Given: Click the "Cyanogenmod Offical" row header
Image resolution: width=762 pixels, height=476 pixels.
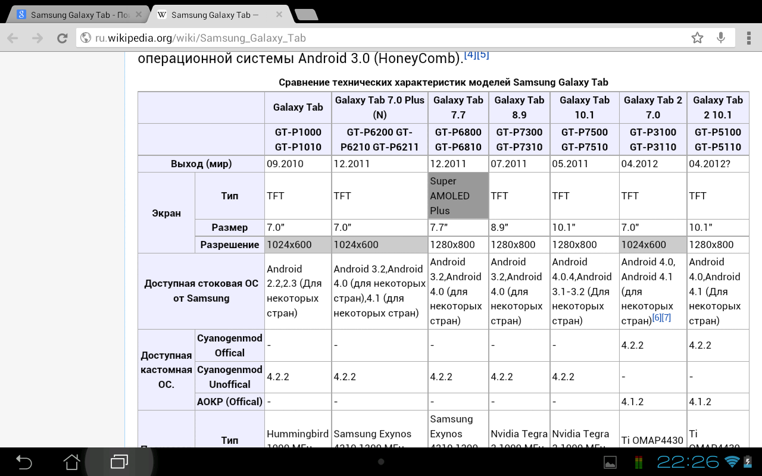Looking at the screenshot, I should [x=230, y=345].
